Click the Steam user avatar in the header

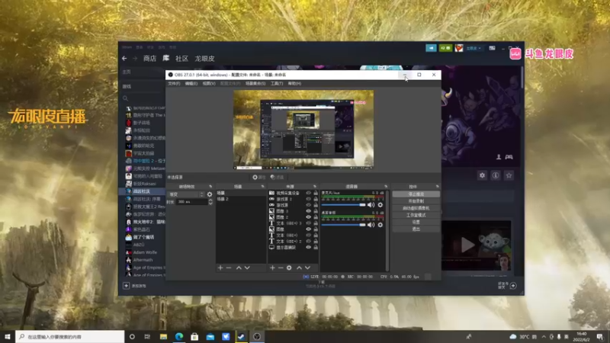[459, 48]
